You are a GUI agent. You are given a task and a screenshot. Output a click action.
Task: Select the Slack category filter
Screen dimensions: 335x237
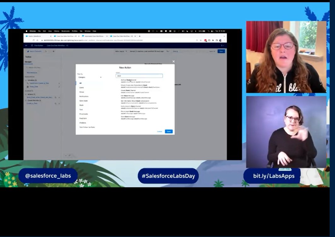click(x=81, y=105)
